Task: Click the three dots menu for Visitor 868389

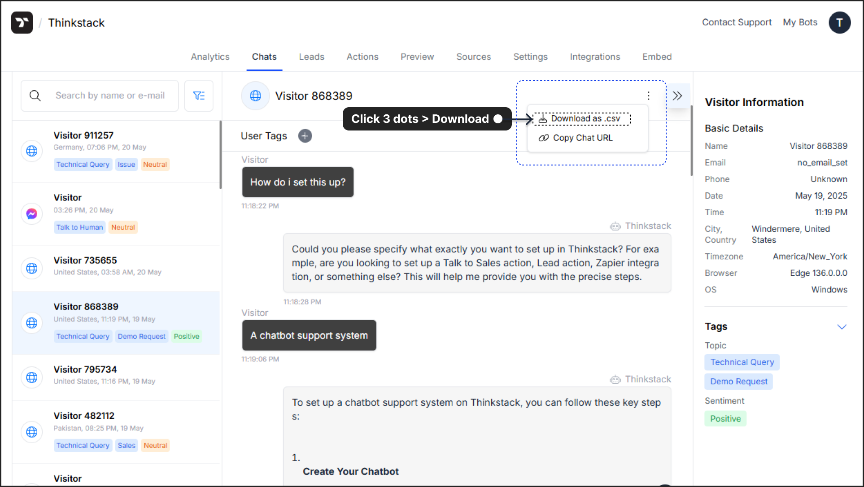Action: tap(648, 96)
